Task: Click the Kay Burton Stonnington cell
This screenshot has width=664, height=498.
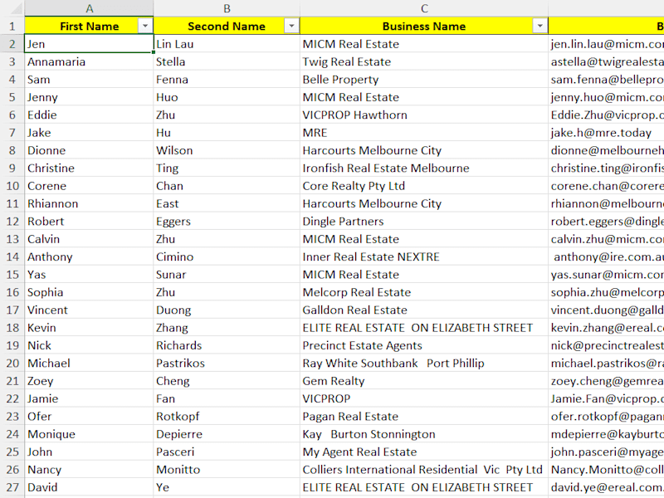Action: 424,434
